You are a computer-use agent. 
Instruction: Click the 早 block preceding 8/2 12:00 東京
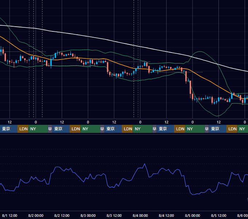[50, 129]
